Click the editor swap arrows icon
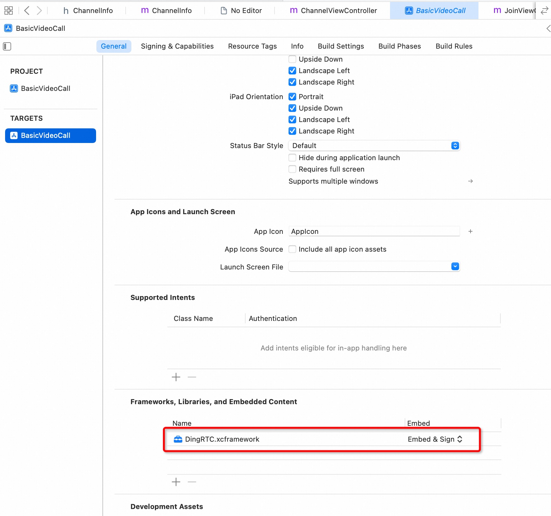551x516 pixels. click(544, 10)
